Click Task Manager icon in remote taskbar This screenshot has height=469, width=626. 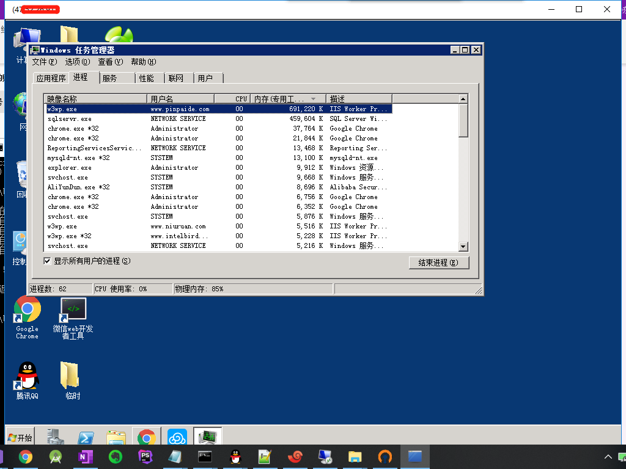[x=208, y=437]
